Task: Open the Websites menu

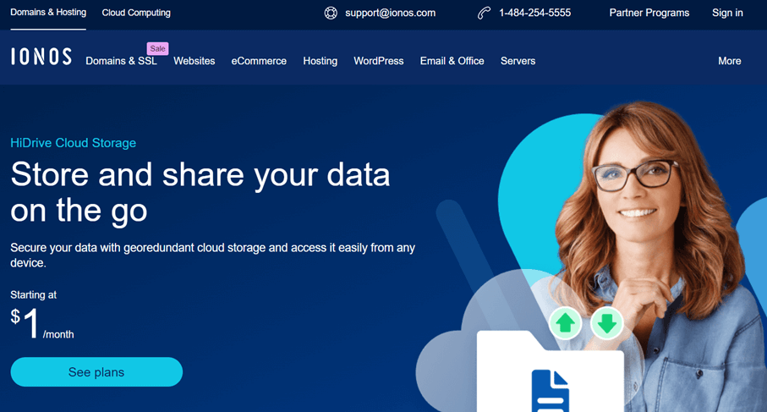Action: pos(194,61)
